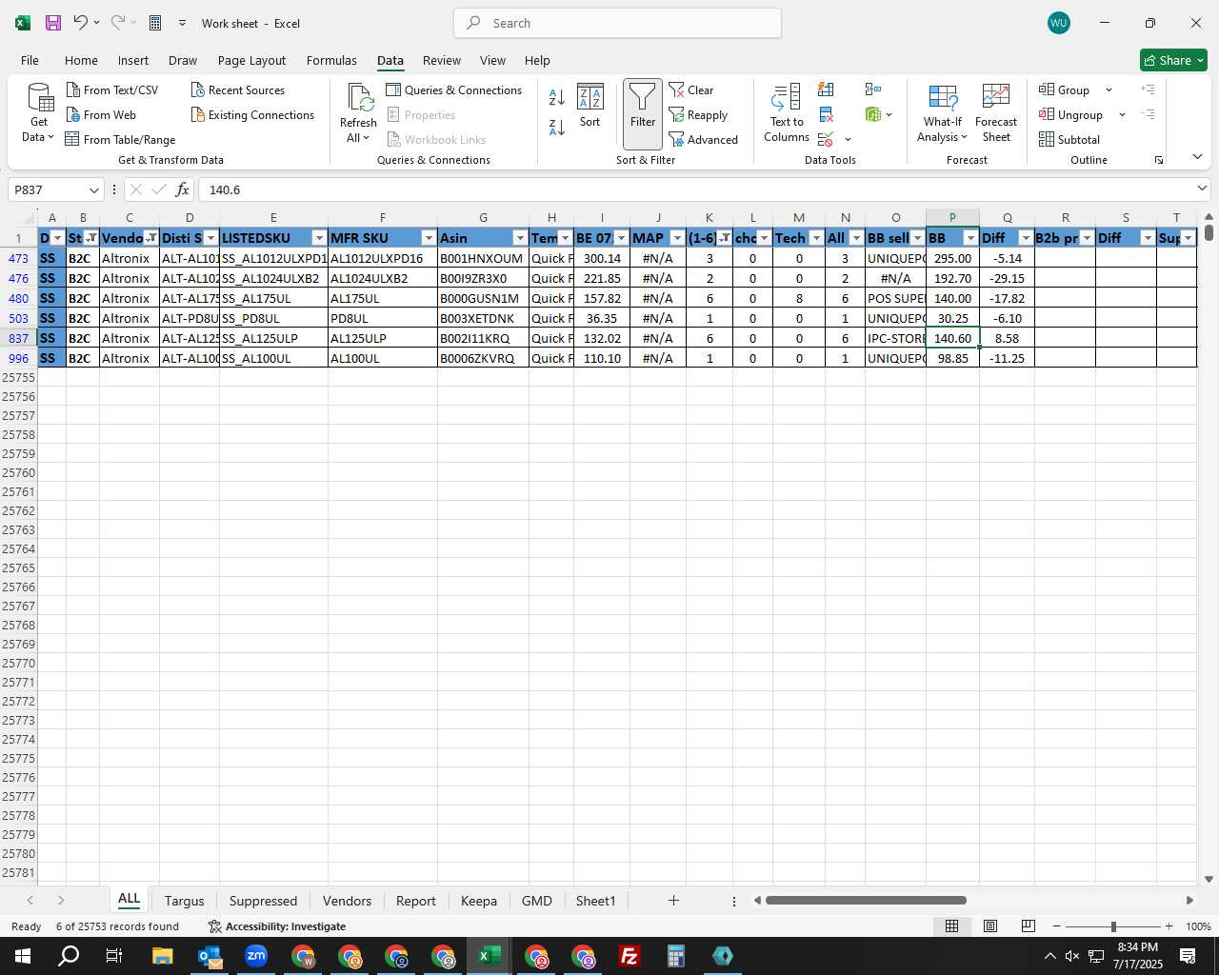Viewport: 1219px width, 975px height.
Task: Expand the Name Box dropdown
Action: coord(93,189)
